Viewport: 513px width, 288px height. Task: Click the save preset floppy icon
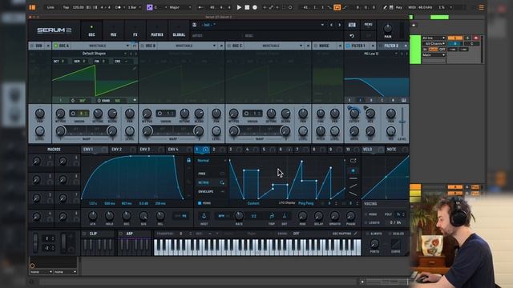point(194,25)
